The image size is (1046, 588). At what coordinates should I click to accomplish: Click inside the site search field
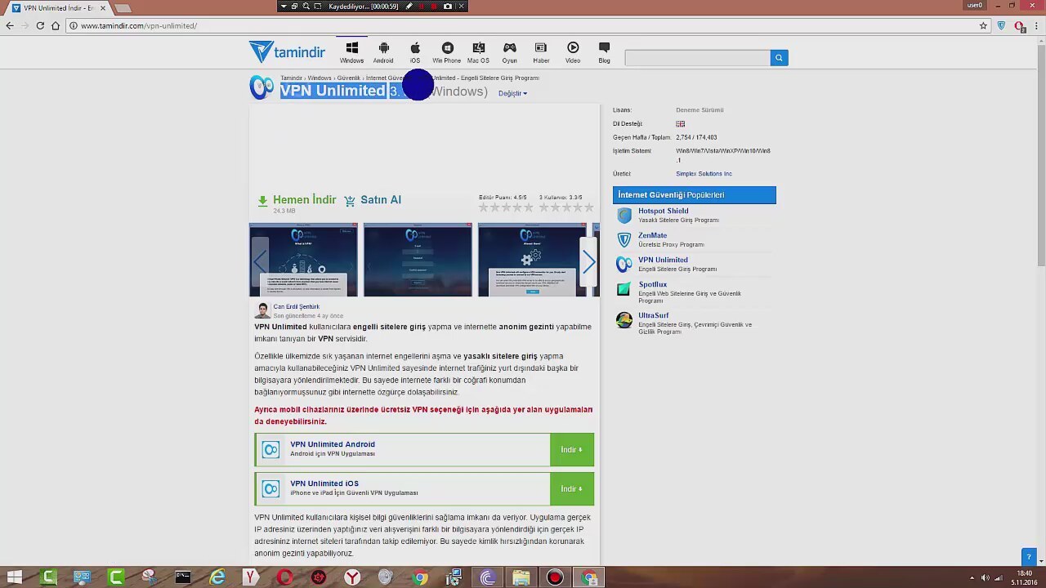[697, 58]
